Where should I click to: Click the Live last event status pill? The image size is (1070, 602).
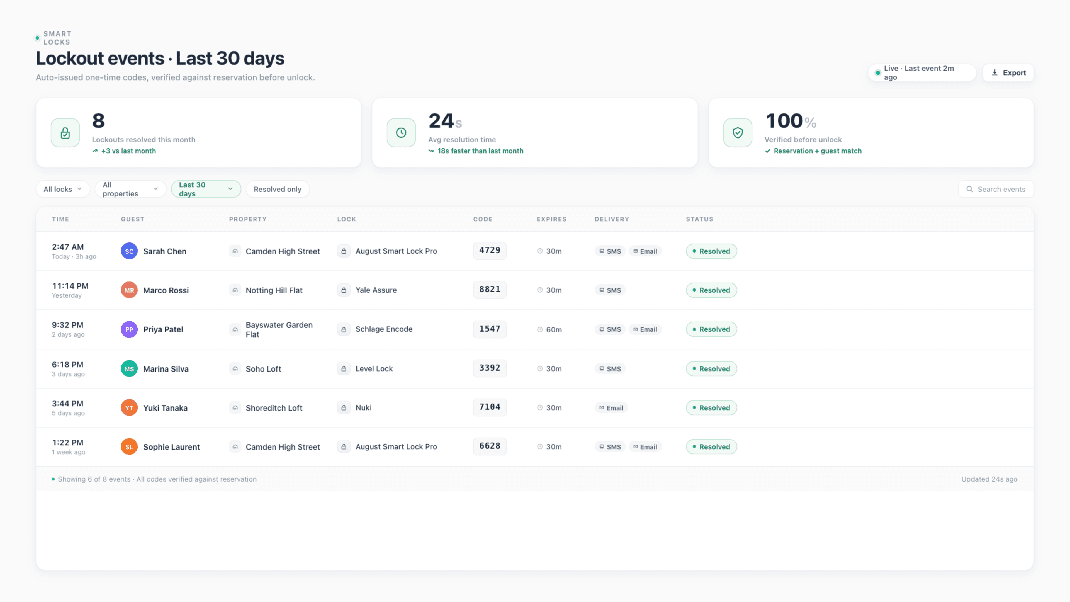point(922,73)
